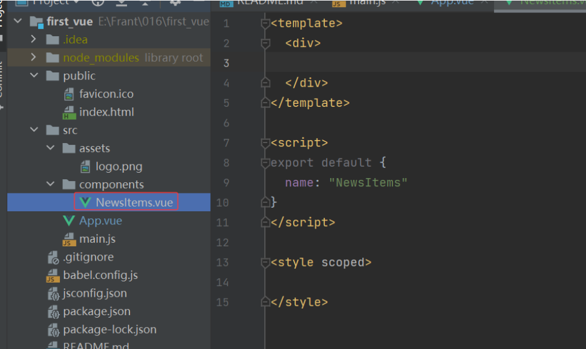Fold the <div> block on line 2
The width and height of the screenshot is (586, 349).
coord(265,43)
